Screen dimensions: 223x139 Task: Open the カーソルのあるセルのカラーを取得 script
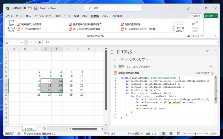click(138, 29)
